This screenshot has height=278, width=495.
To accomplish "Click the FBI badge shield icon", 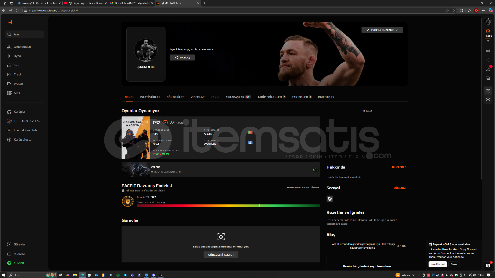I will [x=128, y=202].
